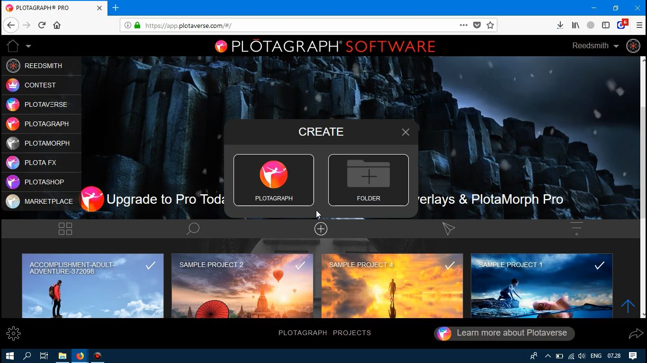Toggle checkmark on Accomplishment-Adult-Adventure project
The image size is (647, 363).
click(x=151, y=266)
